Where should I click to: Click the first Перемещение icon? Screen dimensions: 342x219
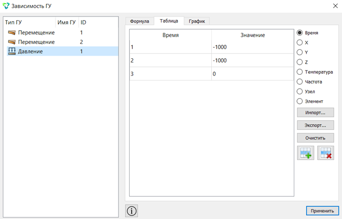[x=12, y=32]
